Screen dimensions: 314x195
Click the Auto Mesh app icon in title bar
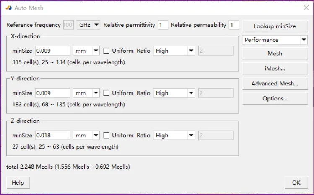(x=8, y=8)
